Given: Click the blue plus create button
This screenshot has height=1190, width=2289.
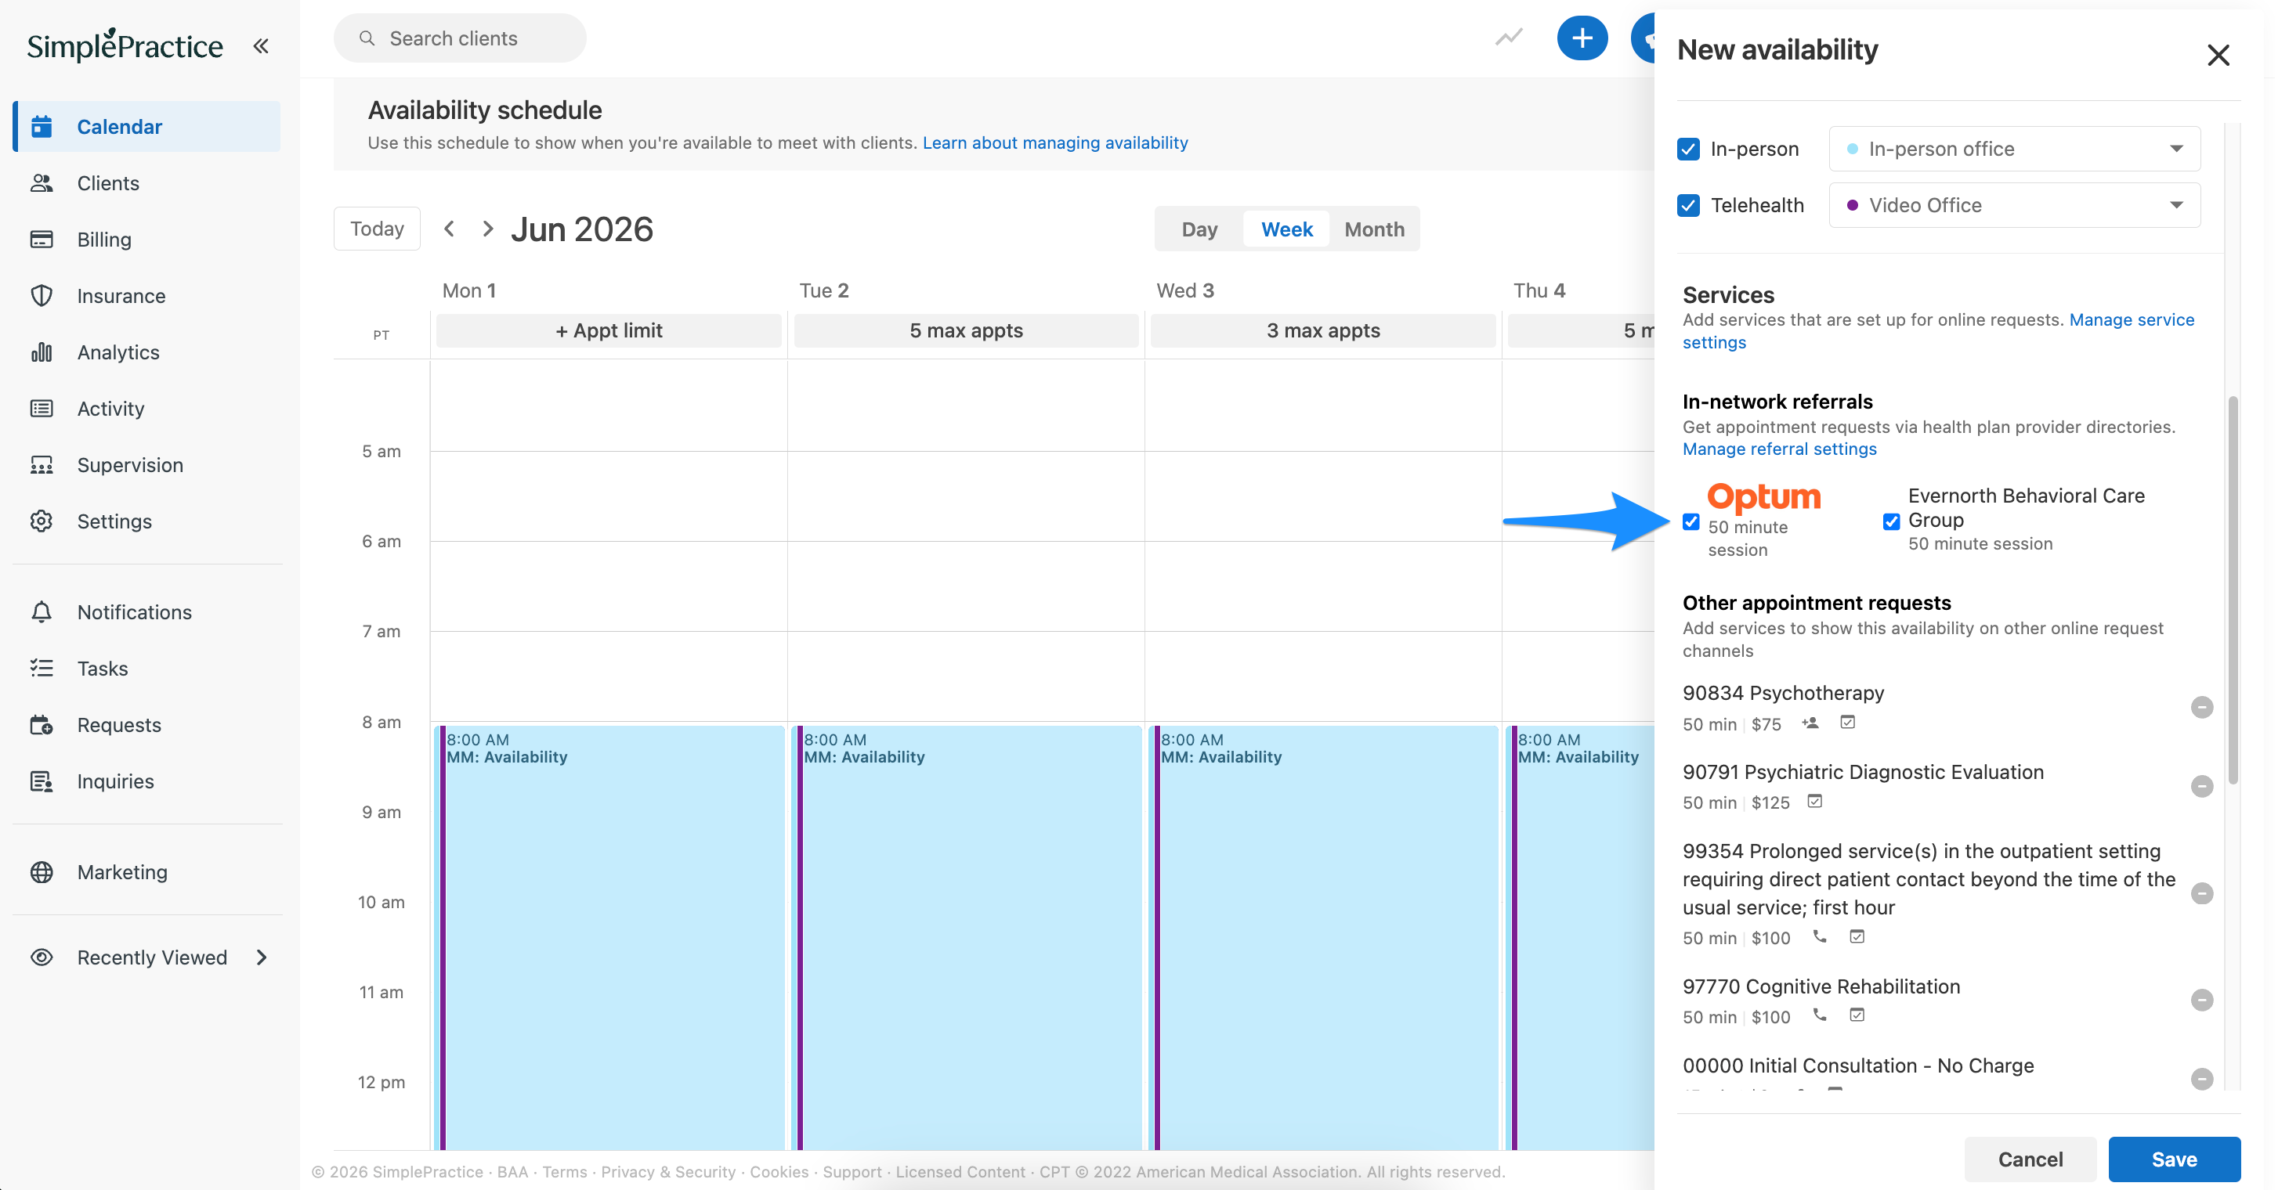Looking at the screenshot, I should point(1582,38).
